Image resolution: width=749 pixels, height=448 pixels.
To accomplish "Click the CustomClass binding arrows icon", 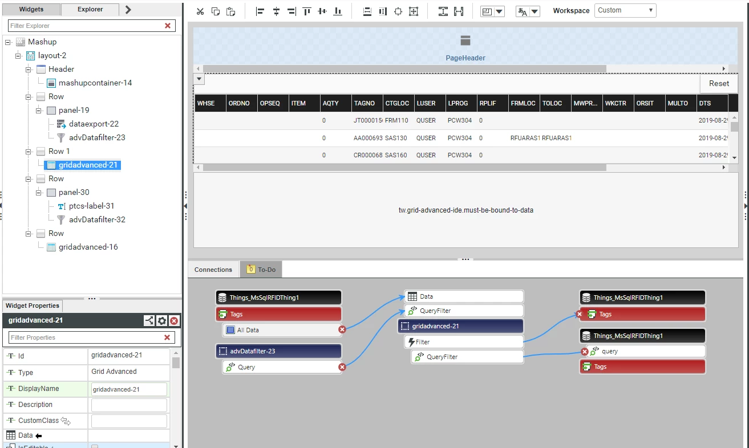I will click(x=66, y=421).
